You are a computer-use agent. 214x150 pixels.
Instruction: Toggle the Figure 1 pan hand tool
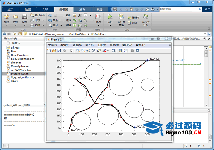click(x=88, y=51)
